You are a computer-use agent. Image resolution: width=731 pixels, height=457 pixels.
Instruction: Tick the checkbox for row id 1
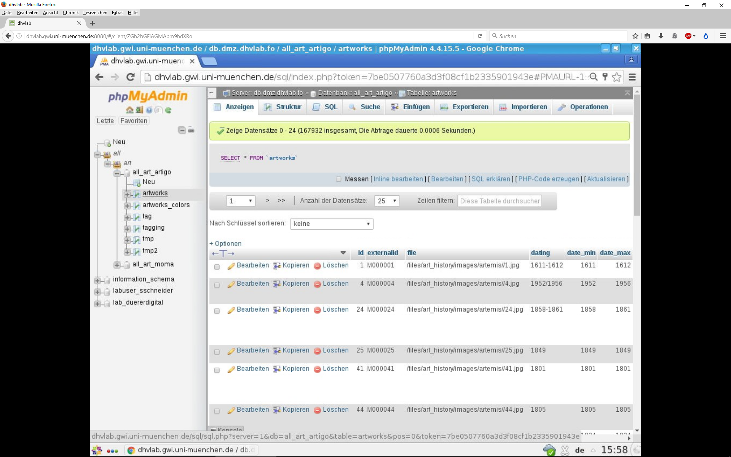(217, 267)
